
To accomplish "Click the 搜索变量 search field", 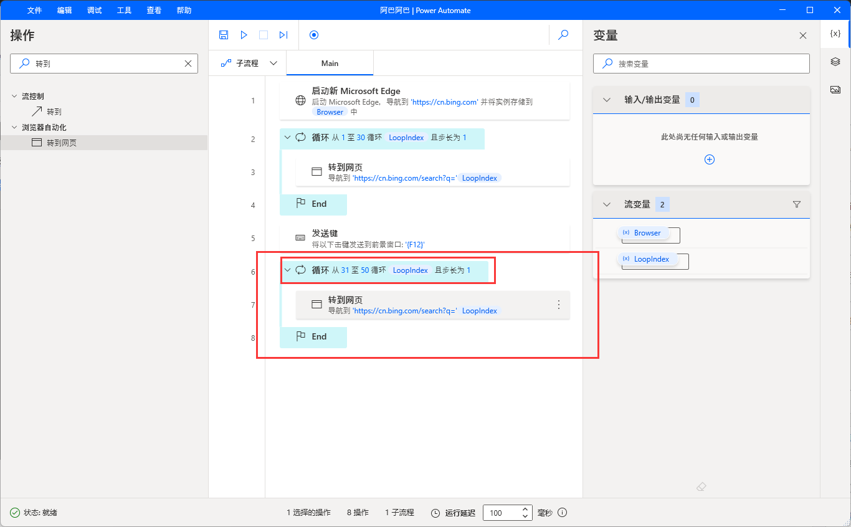I will (x=701, y=64).
